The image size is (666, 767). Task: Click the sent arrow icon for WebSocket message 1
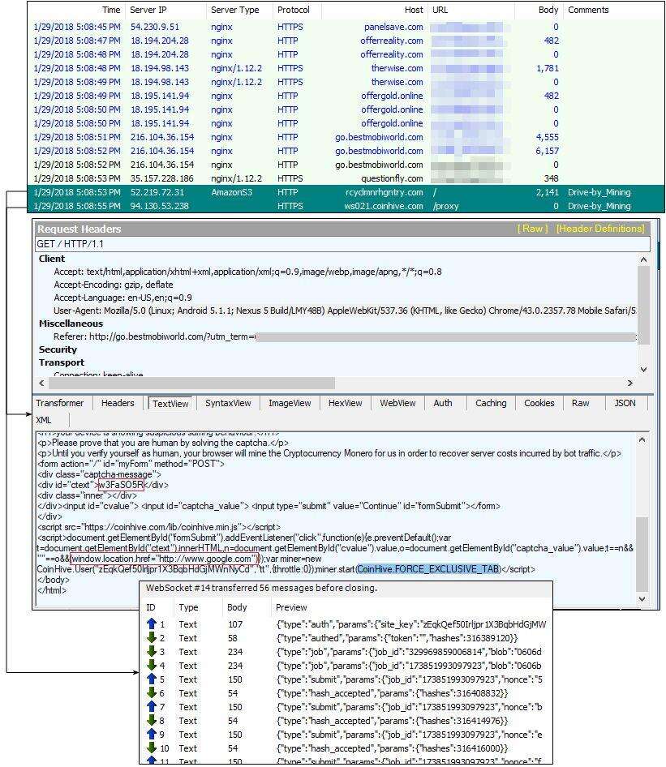coord(151,623)
